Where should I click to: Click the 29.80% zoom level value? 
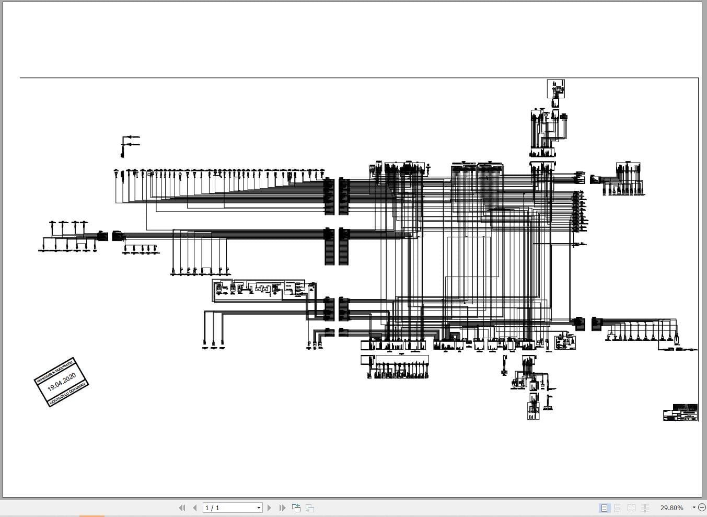(671, 508)
